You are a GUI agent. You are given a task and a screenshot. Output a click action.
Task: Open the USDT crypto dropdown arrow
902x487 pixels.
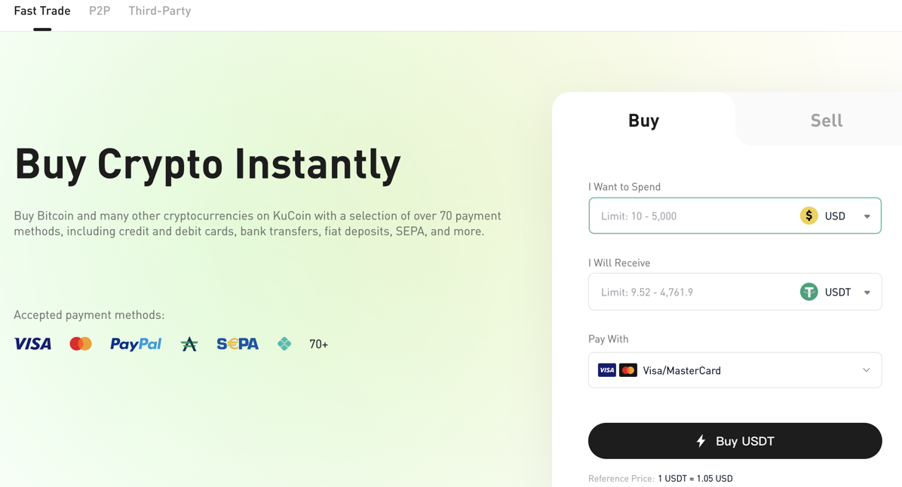867,292
